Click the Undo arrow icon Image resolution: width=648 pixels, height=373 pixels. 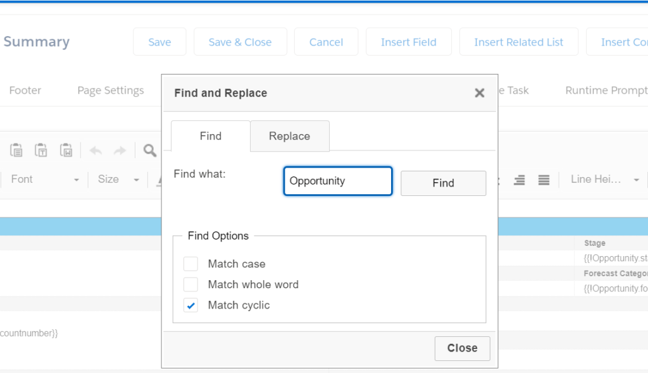[x=96, y=150]
